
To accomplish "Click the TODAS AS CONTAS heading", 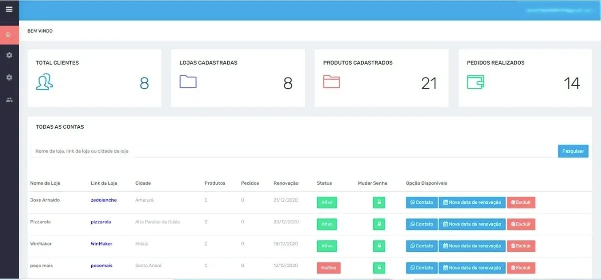I will coord(60,127).
